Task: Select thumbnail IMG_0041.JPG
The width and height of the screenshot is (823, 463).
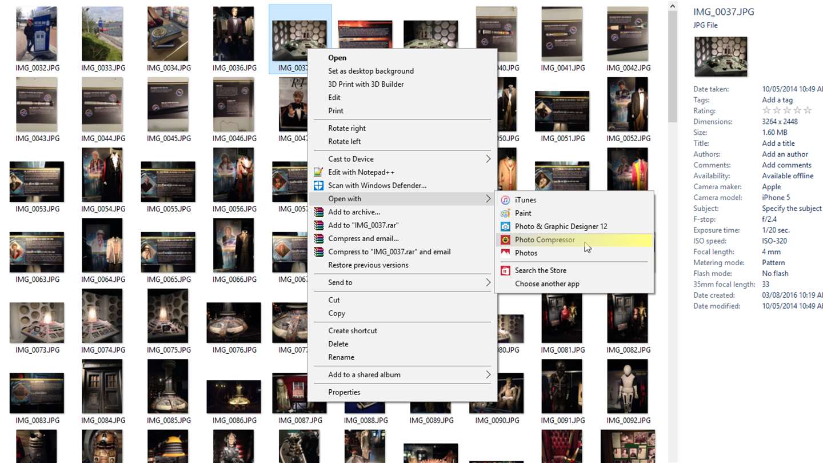Action: click(x=562, y=34)
